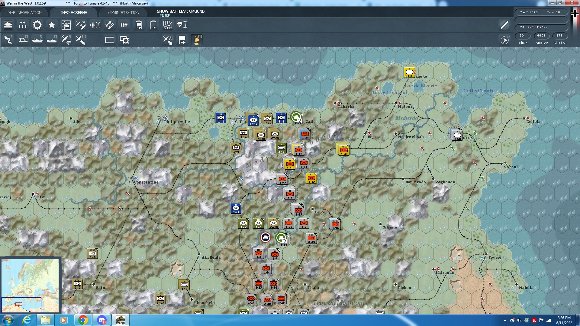
Task: Open the losses crosses screen icon
Action: 23,25
